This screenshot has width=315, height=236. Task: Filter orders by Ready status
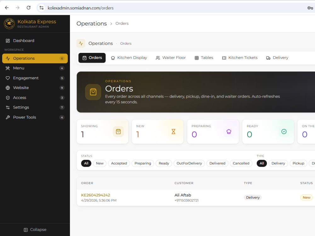coord(164,163)
